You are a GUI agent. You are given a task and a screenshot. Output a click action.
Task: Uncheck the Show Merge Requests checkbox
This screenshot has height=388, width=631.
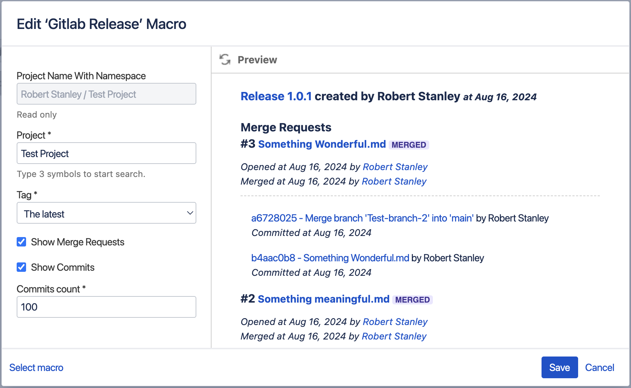(21, 242)
